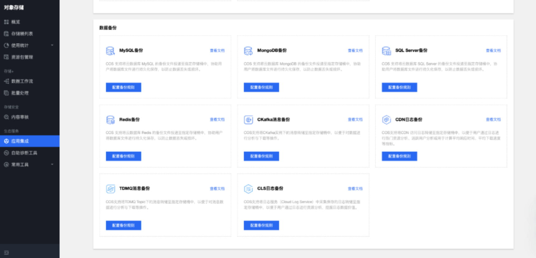Click the CLS日志备份 hexagon icon
The height and width of the screenshot is (258, 536).
point(248,189)
